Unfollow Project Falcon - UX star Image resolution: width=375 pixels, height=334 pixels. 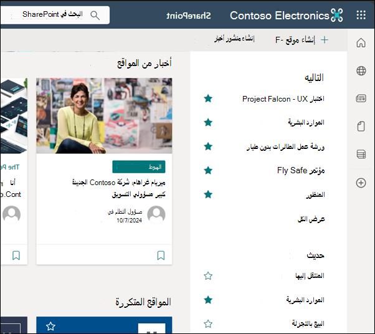click(x=208, y=98)
